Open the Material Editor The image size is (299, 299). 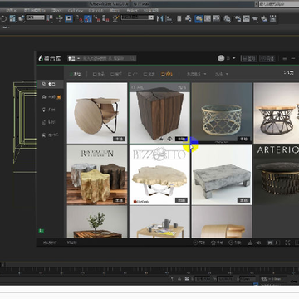(227, 18)
